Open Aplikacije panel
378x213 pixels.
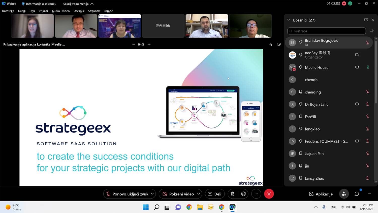click(321, 194)
